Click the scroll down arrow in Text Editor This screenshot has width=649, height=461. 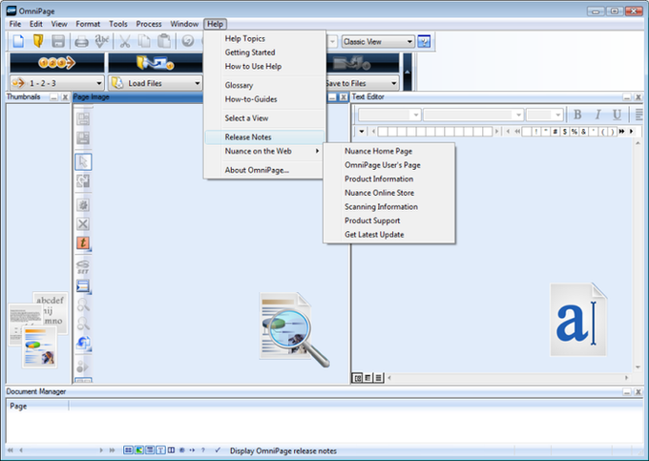click(x=638, y=367)
